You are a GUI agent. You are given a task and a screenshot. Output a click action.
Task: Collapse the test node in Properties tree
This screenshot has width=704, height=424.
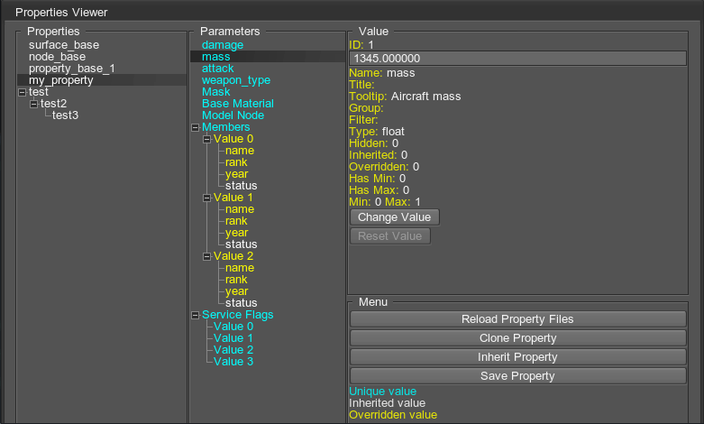(22, 92)
